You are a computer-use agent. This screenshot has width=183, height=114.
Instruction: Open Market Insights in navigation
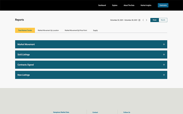click(x=146, y=5)
